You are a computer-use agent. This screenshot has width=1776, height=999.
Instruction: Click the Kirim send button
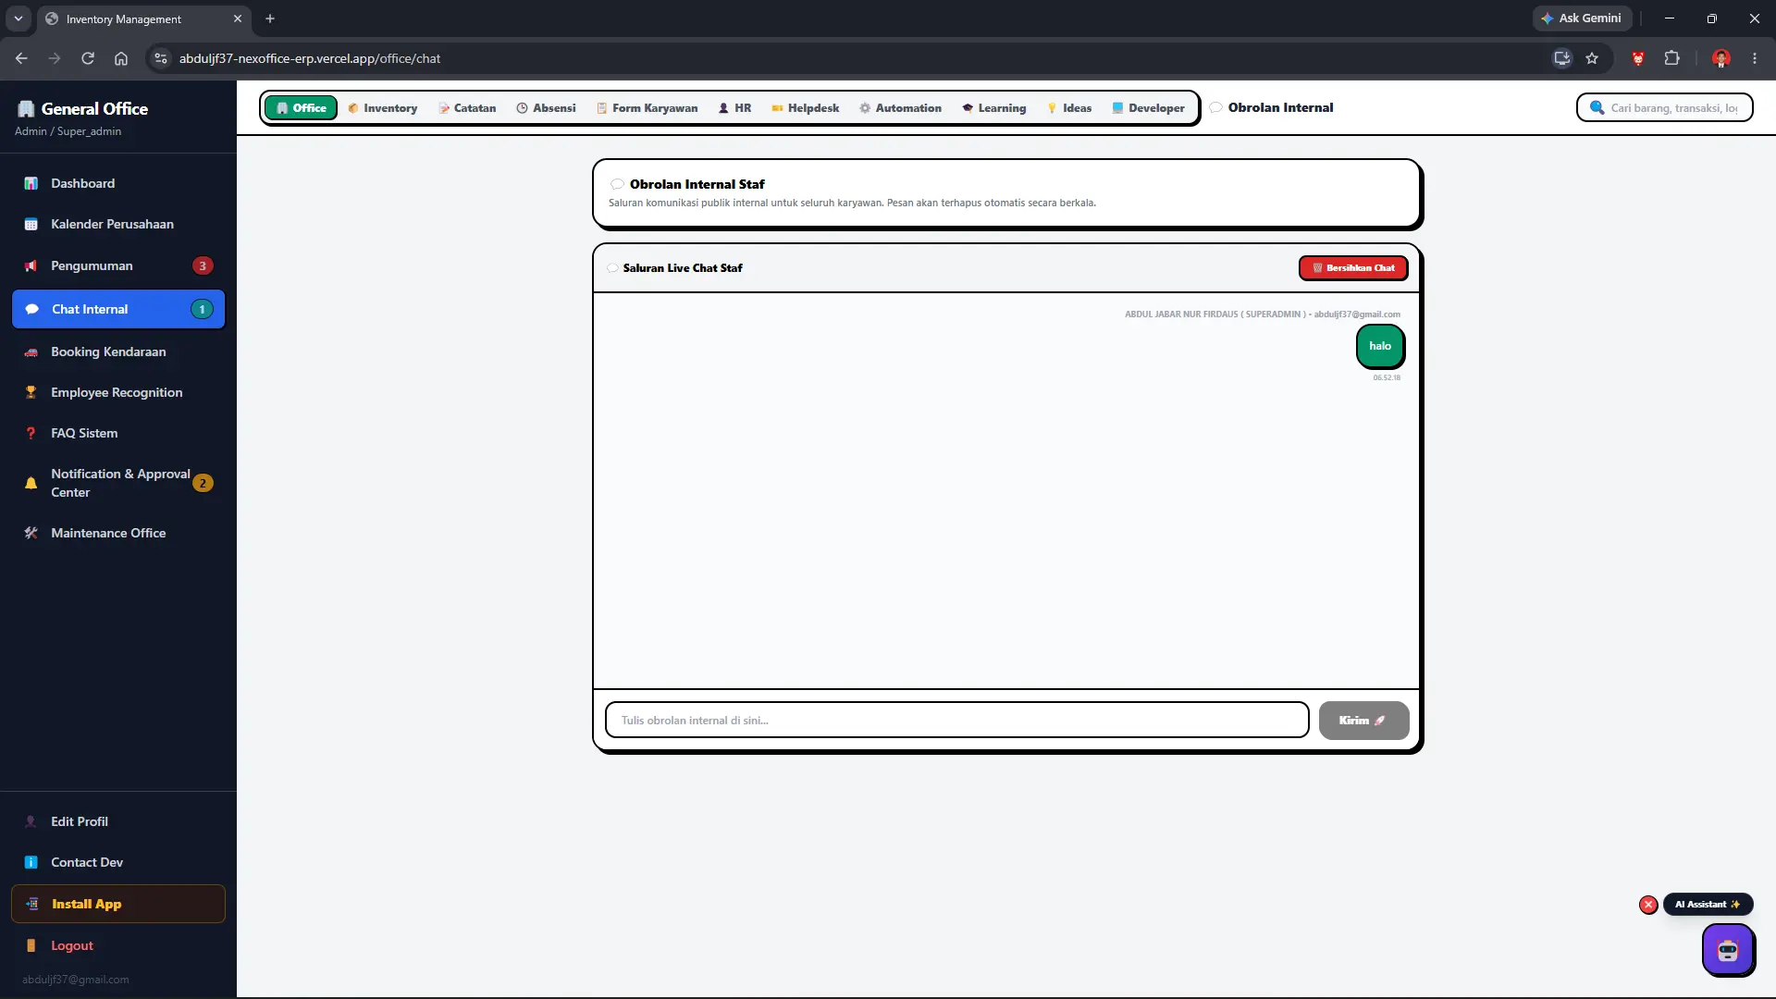click(x=1363, y=721)
